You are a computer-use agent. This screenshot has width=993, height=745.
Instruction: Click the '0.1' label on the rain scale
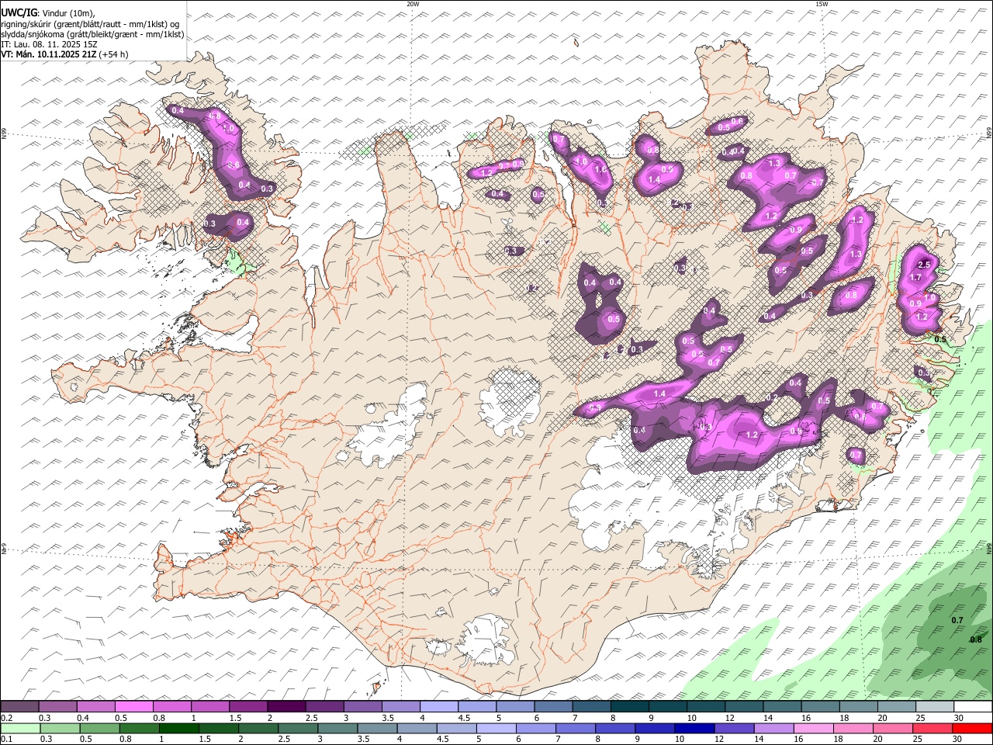7,740
